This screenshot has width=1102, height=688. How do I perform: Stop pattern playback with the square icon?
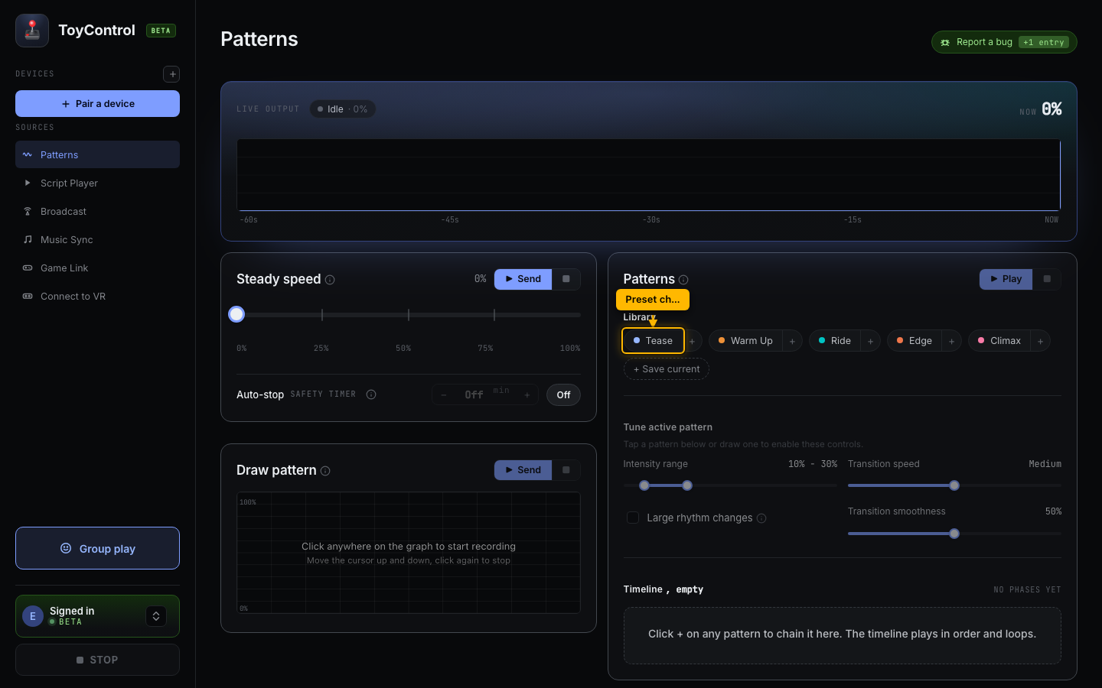(1047, 279)
